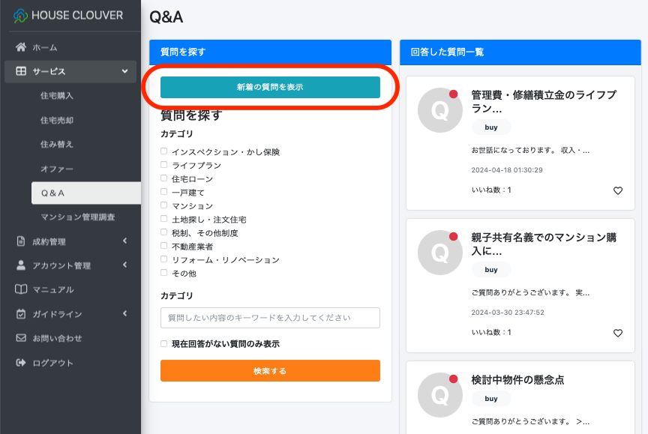
Task: Click the お問い合わせ envelope icon
Action: pyautogui.click(x=21, y=338)
